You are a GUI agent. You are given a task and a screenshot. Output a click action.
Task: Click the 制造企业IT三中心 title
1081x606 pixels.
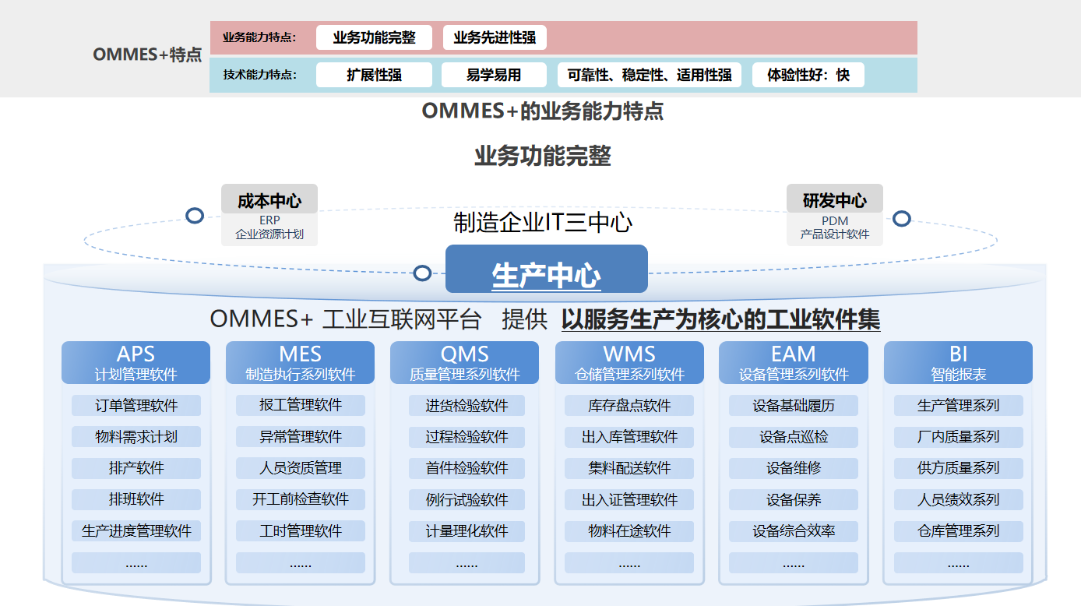543,223
